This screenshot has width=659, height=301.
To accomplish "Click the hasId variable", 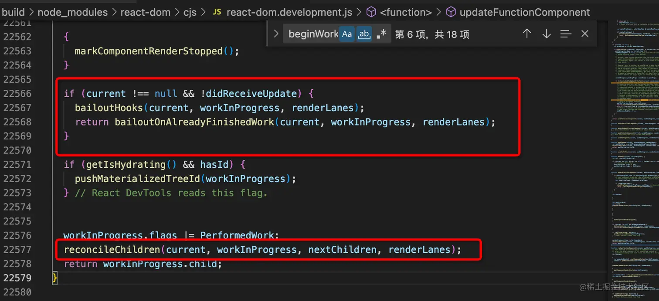I will tap(214, 165).
